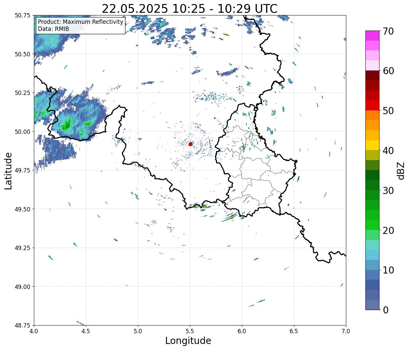Image resolution: width=409 pixels, height=349 pixels.
Task: Click the latitude tick label 50.75
Action: point(22,15)
